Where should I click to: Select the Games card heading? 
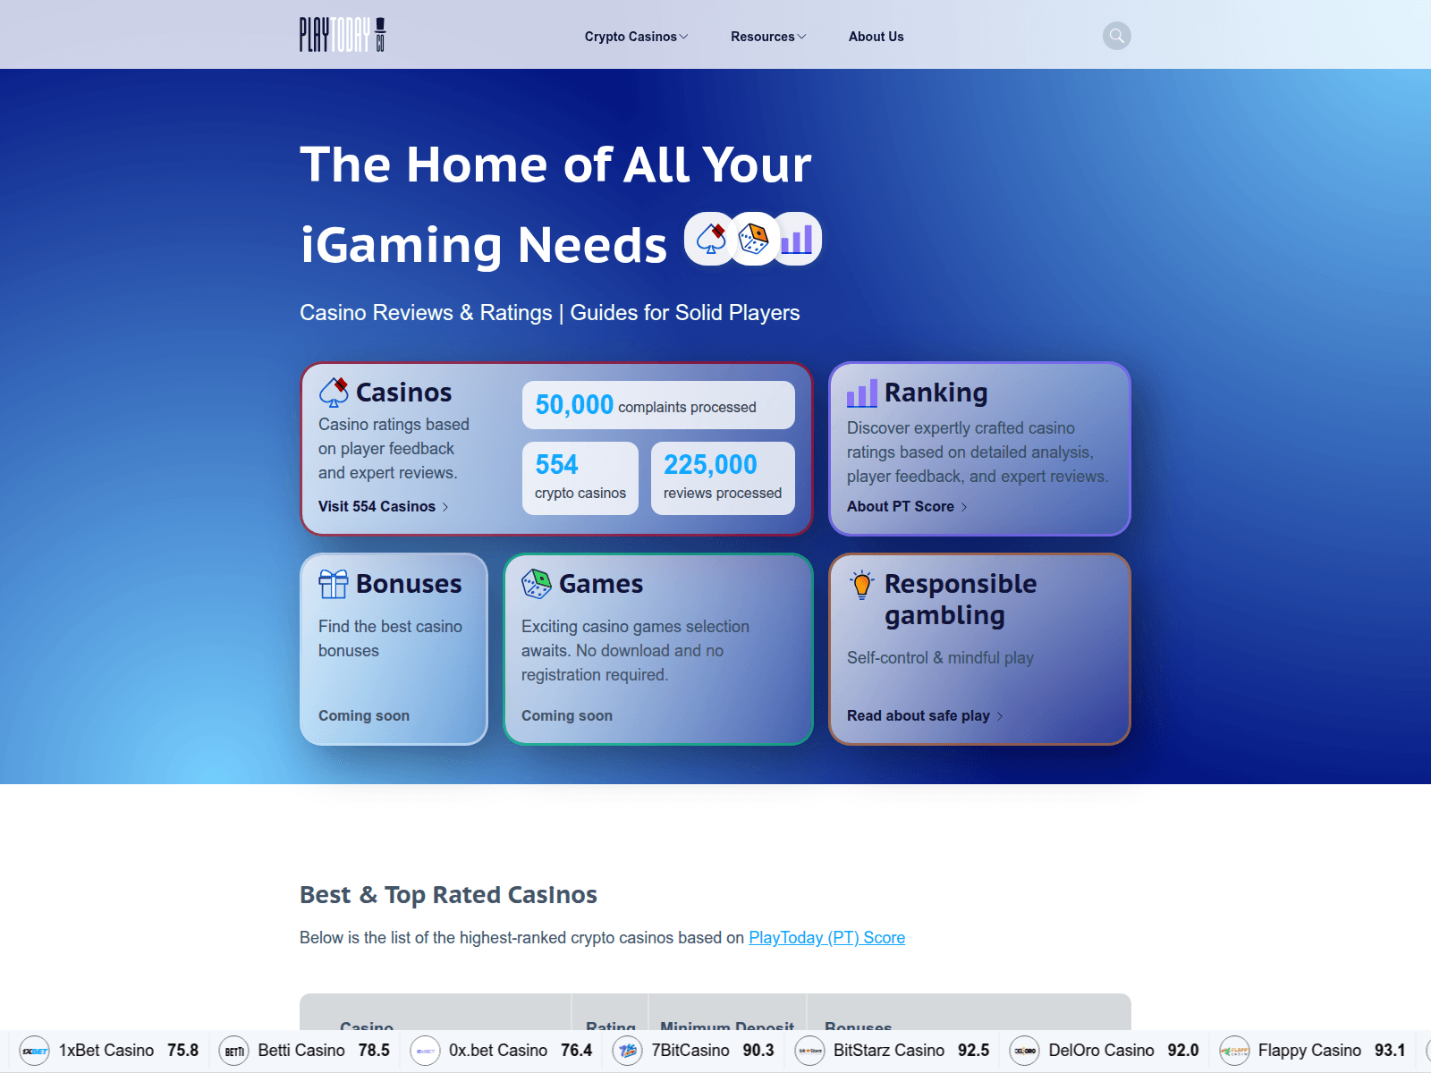[601, 584]
